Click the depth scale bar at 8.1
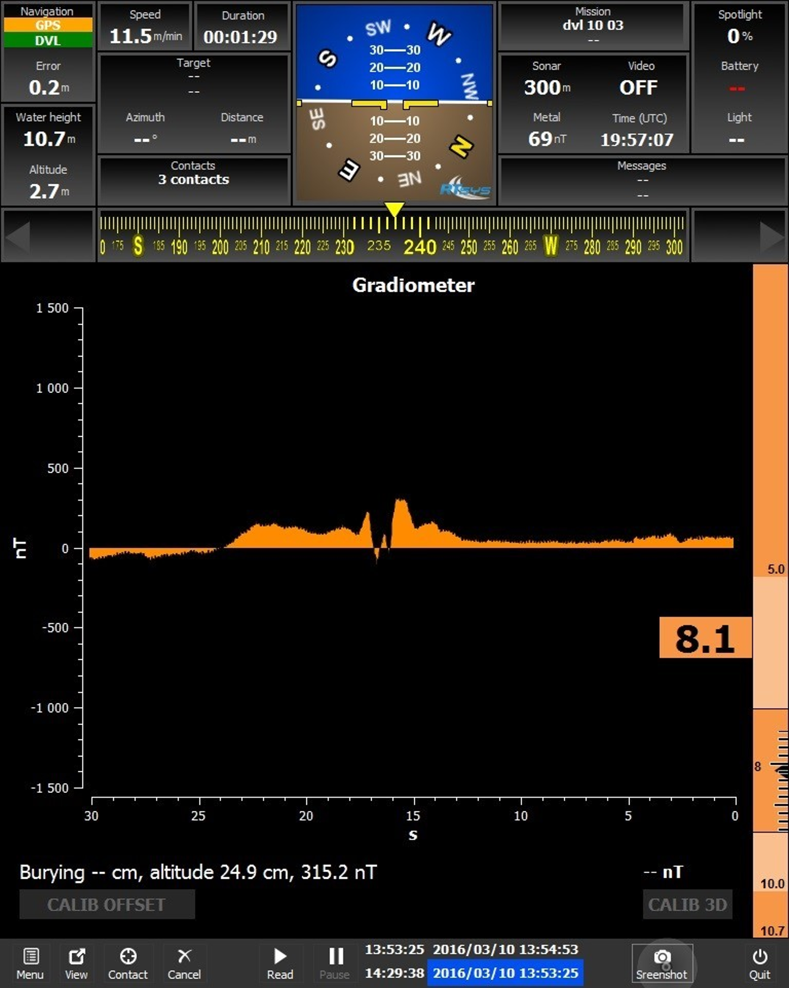This screenshot has width=789, height=988. tap(705, 638)
